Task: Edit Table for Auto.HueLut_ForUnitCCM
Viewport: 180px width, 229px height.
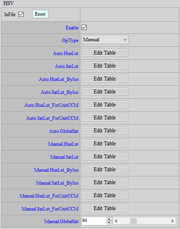Action: 105,104
